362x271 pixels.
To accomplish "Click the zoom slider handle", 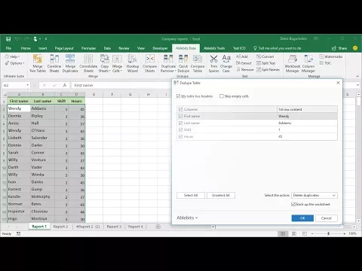I will click(328, 233).
